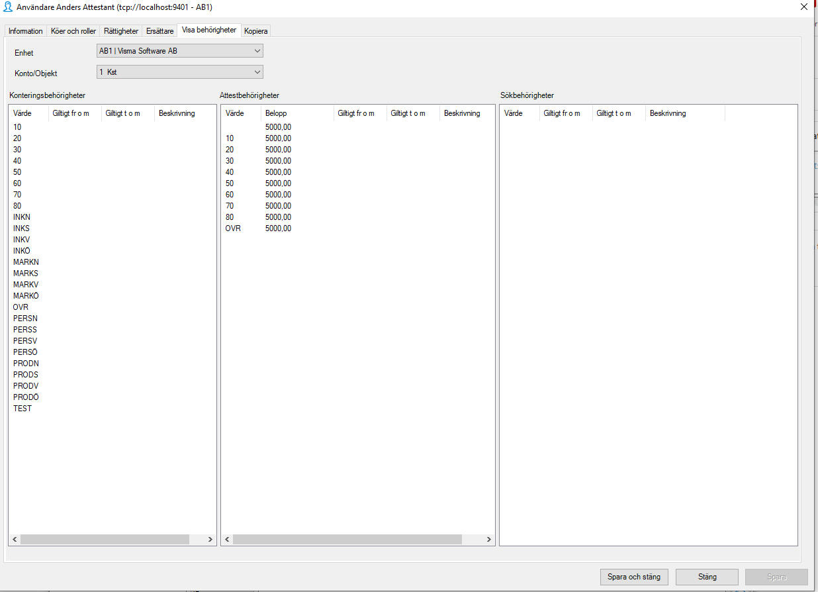This screenshot has width=818, height=592.
Task: Click the Spara och stäng button
Action: 633,577
